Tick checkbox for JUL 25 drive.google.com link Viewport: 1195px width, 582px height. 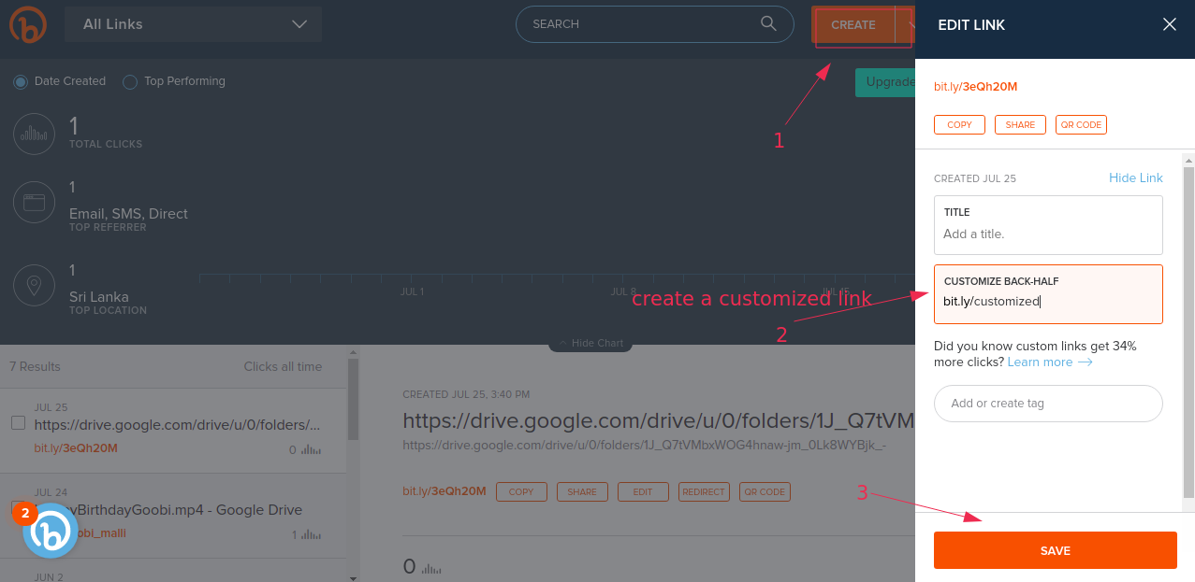coord(18,423)
